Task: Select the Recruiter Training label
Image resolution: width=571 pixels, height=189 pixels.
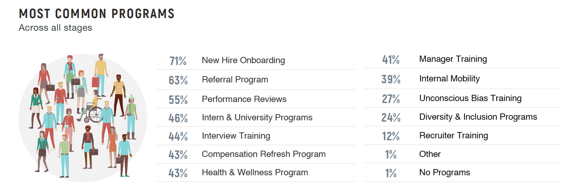Action: (x=453, y=135)
